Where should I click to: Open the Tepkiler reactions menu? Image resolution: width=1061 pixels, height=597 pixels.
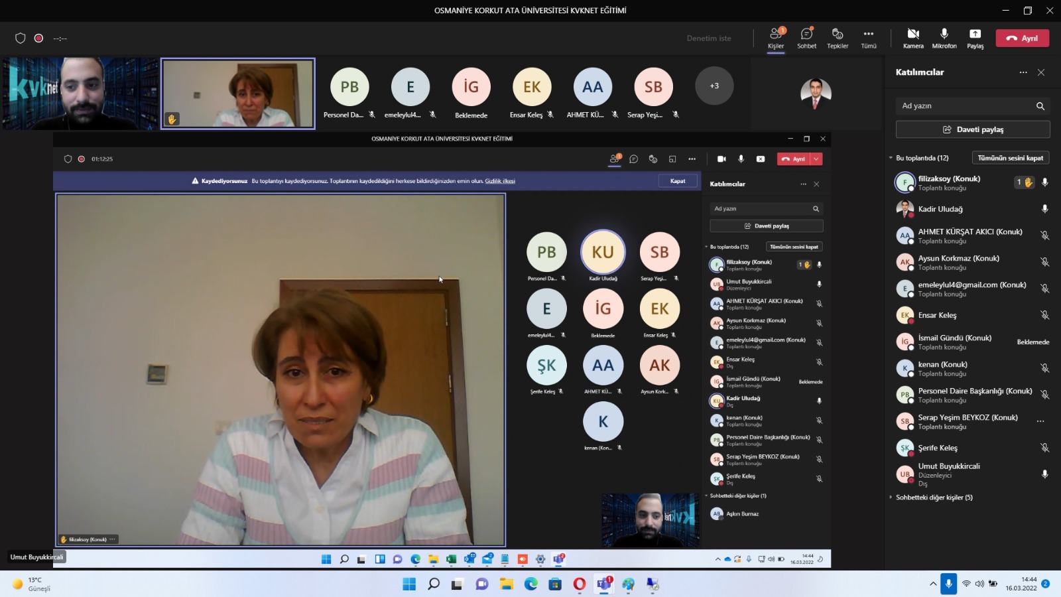838,38
